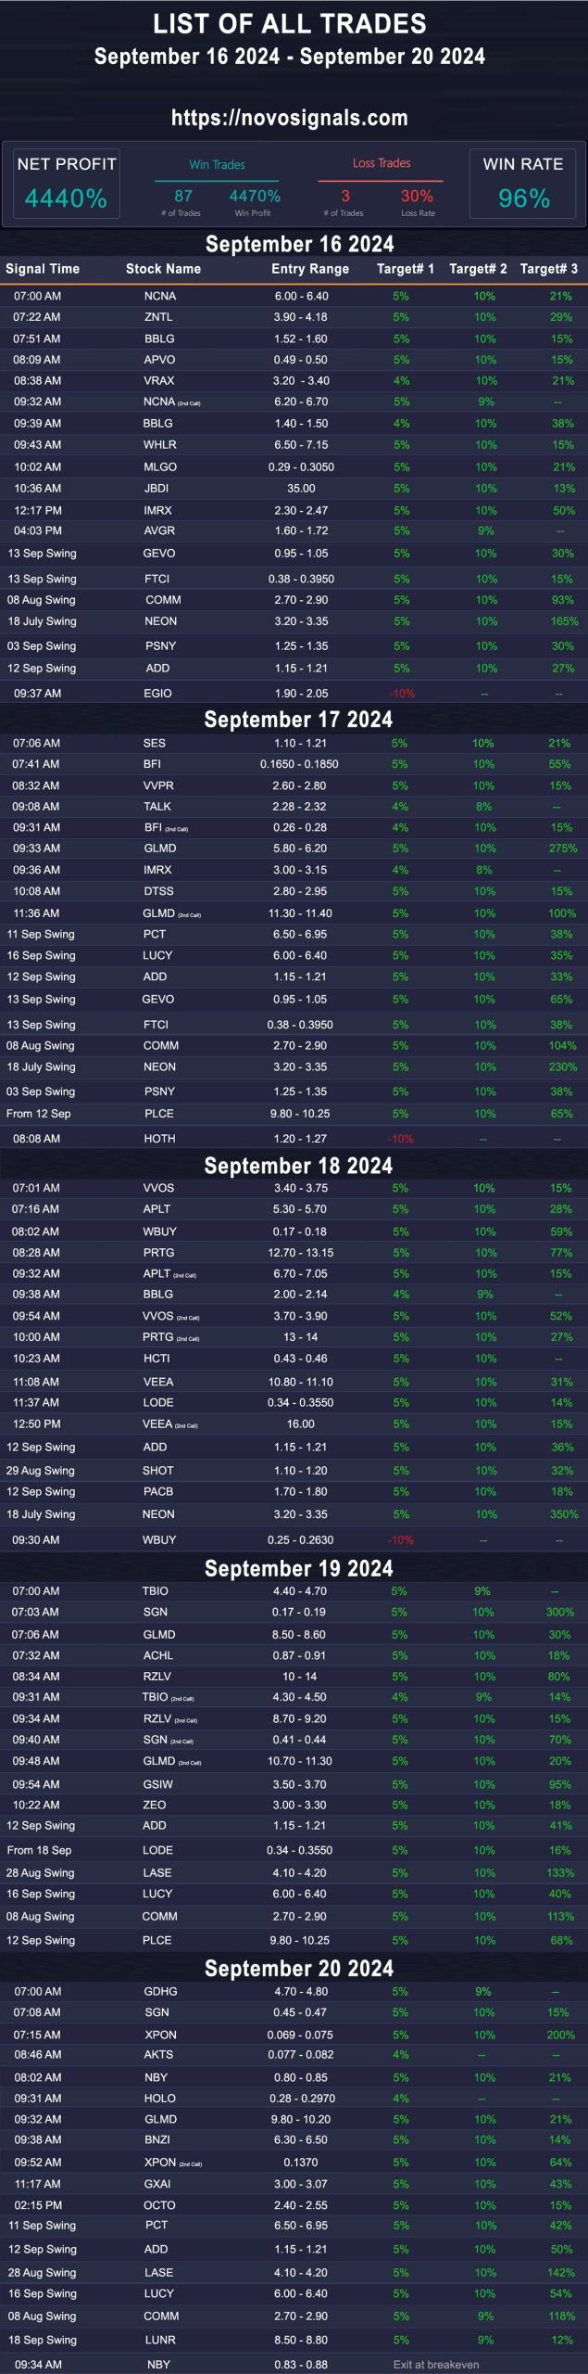Select the September 18 2024 section heading
Screen dimensions: 588x2374
pos(298,1165)
